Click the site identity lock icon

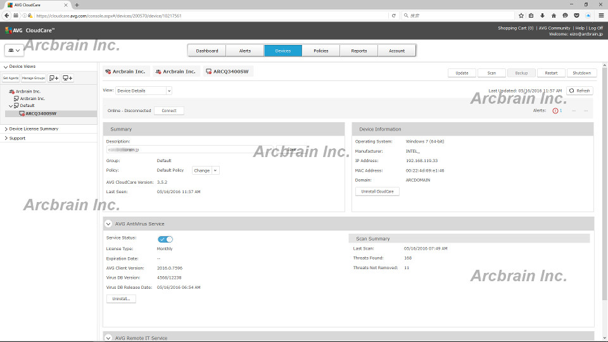(30, 15)
